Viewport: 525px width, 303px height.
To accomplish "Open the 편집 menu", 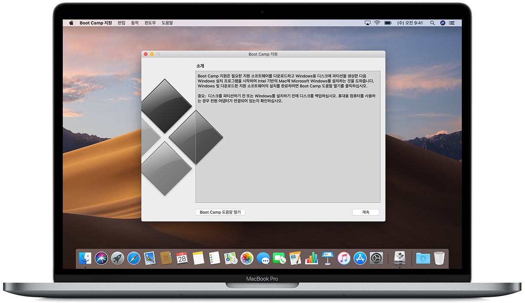I will 122,23.
